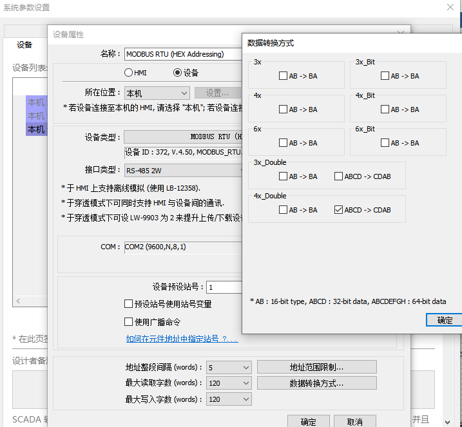This screenshot has width=462, height=427.
Task: Tick AB -> BA under 6x_Bit
Action: pyautogui.click(x=385, y=143)
